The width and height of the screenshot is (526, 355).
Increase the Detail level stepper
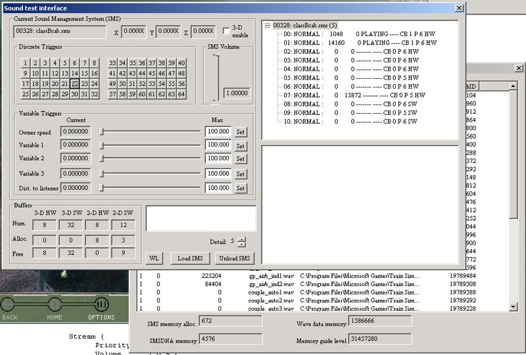tap(241, 239)
